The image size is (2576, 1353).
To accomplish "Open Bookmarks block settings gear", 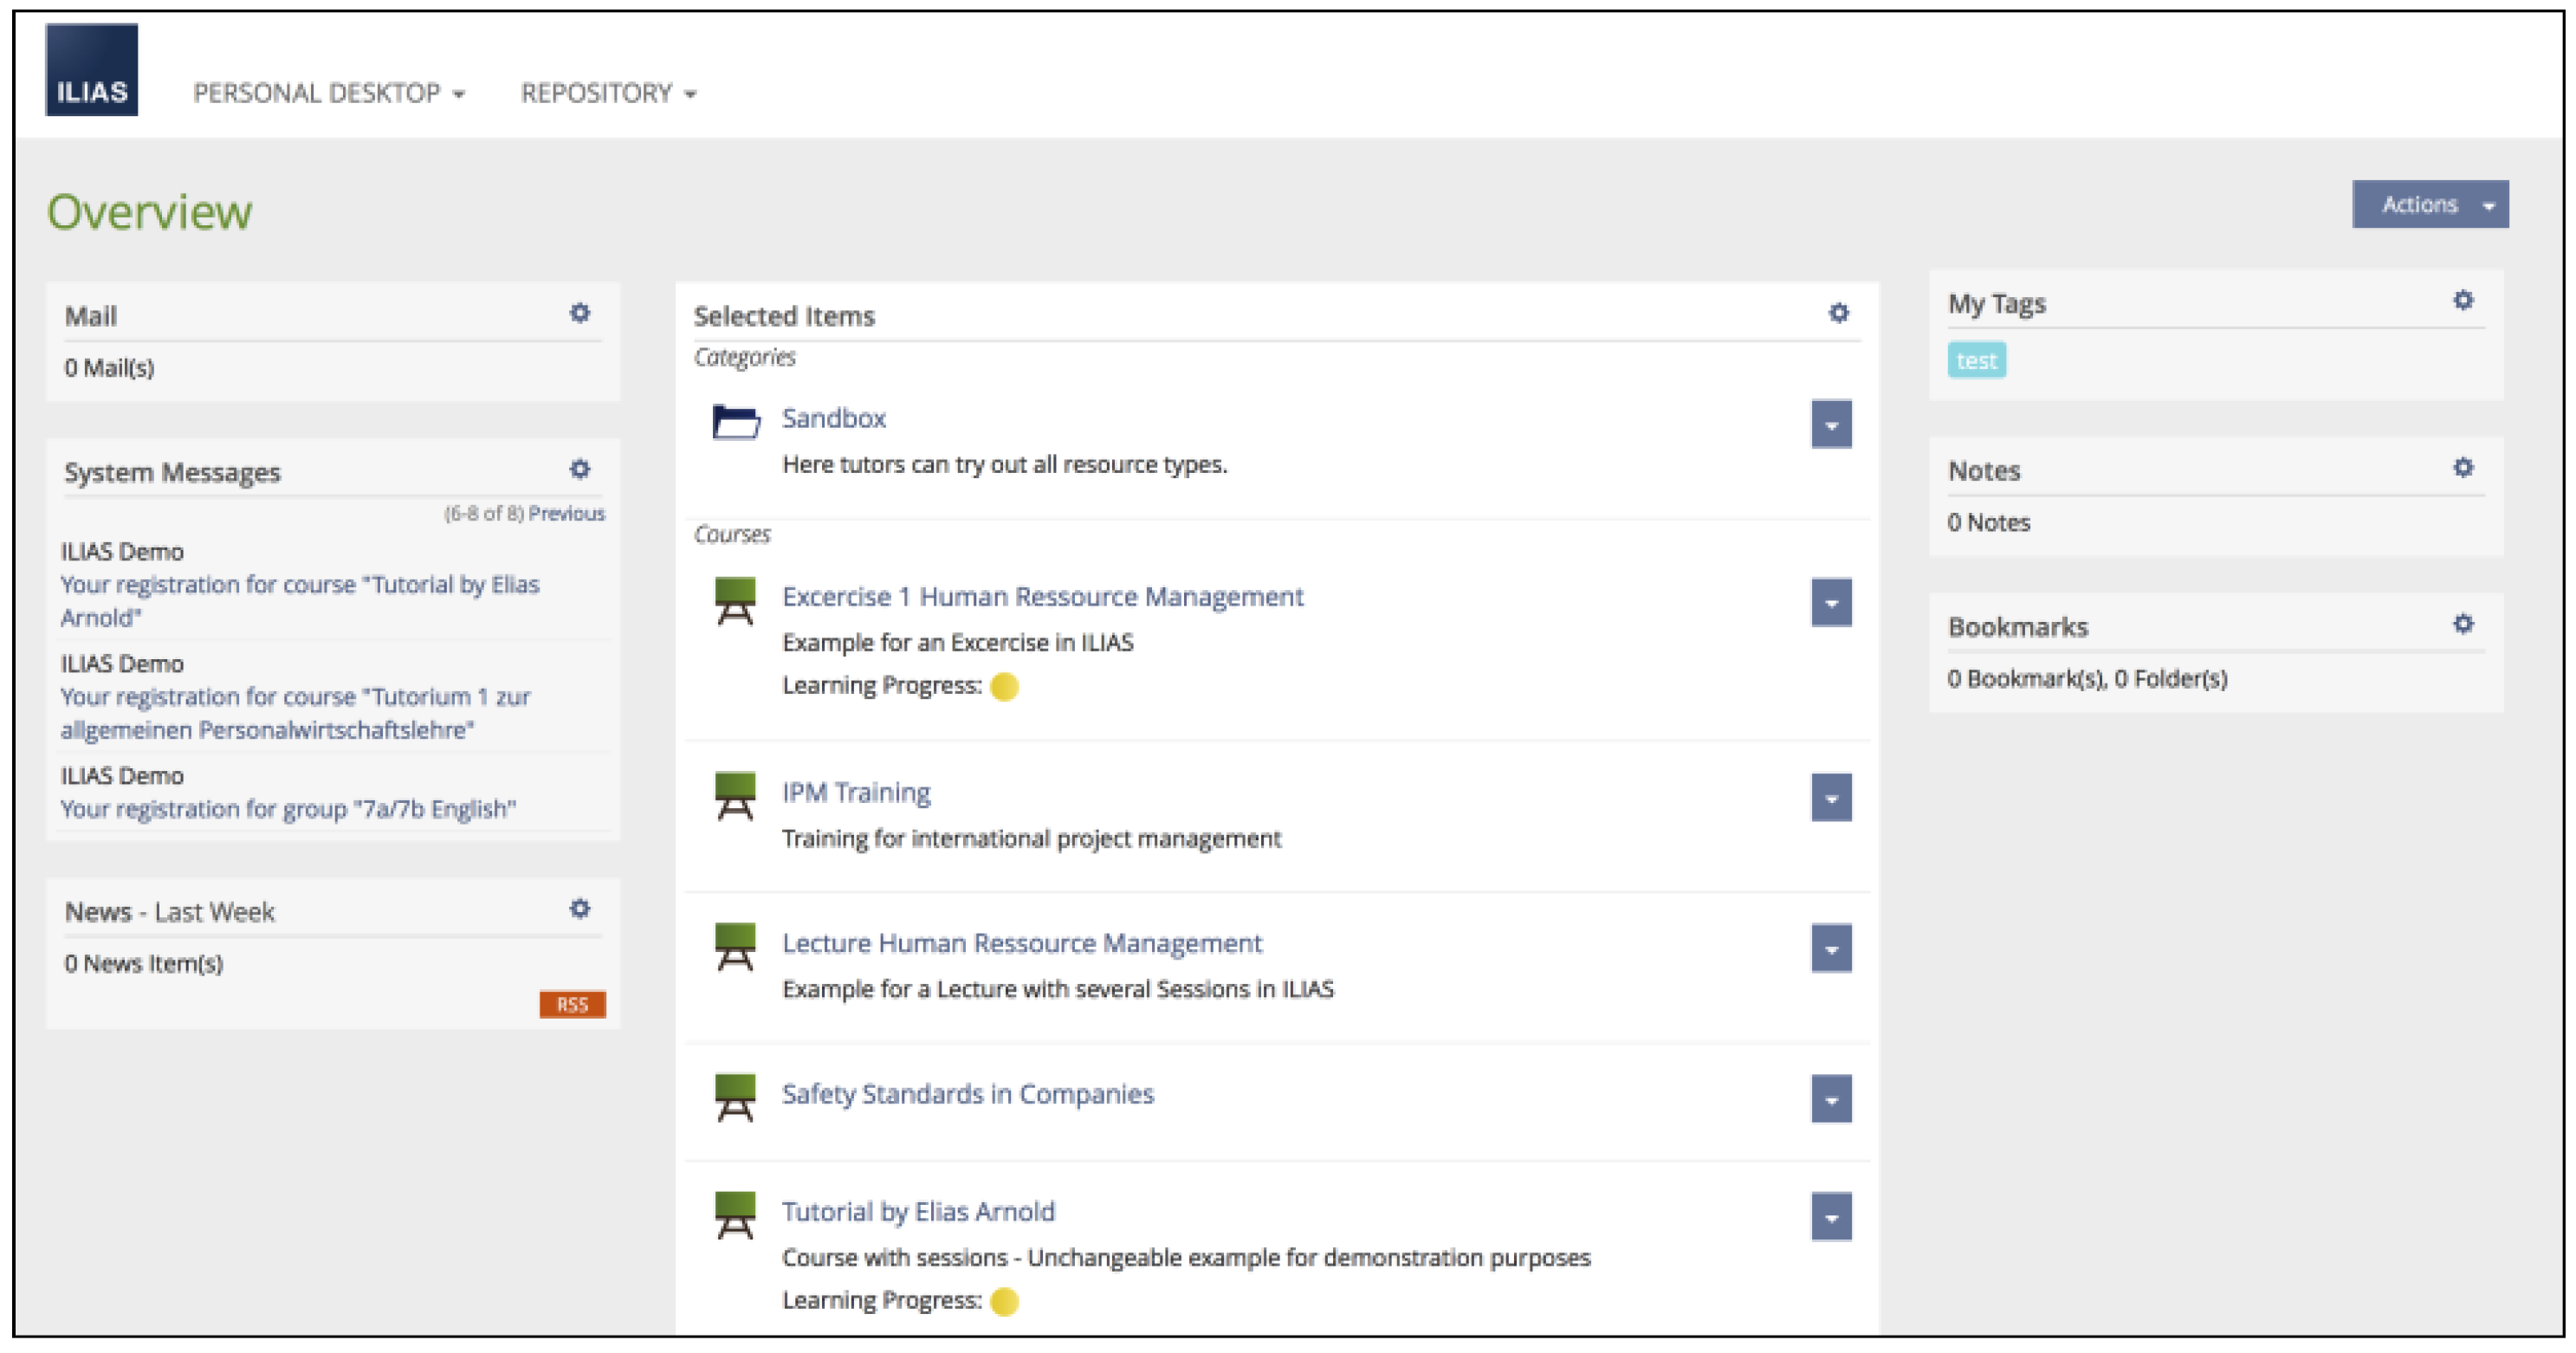I will pyautogui.click(x=2463, y=624).
